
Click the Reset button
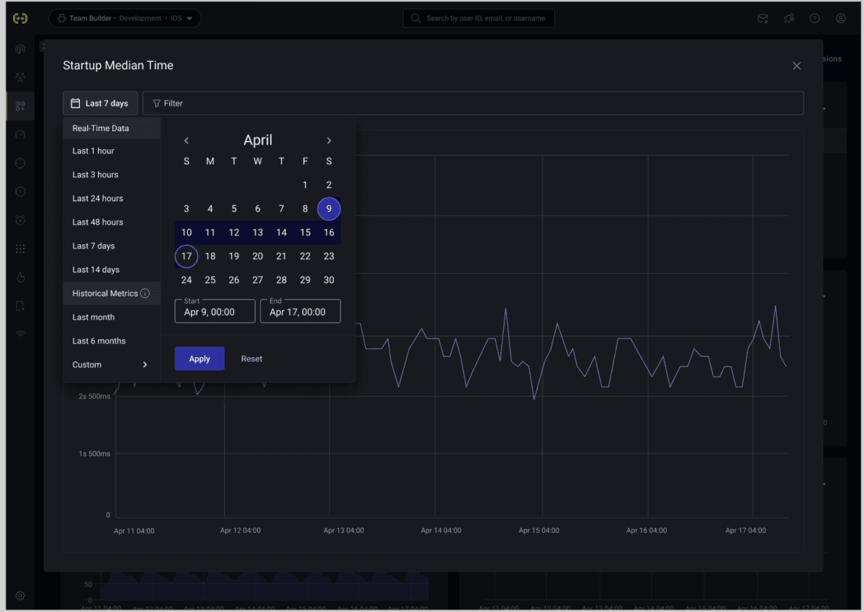point(251,359)
